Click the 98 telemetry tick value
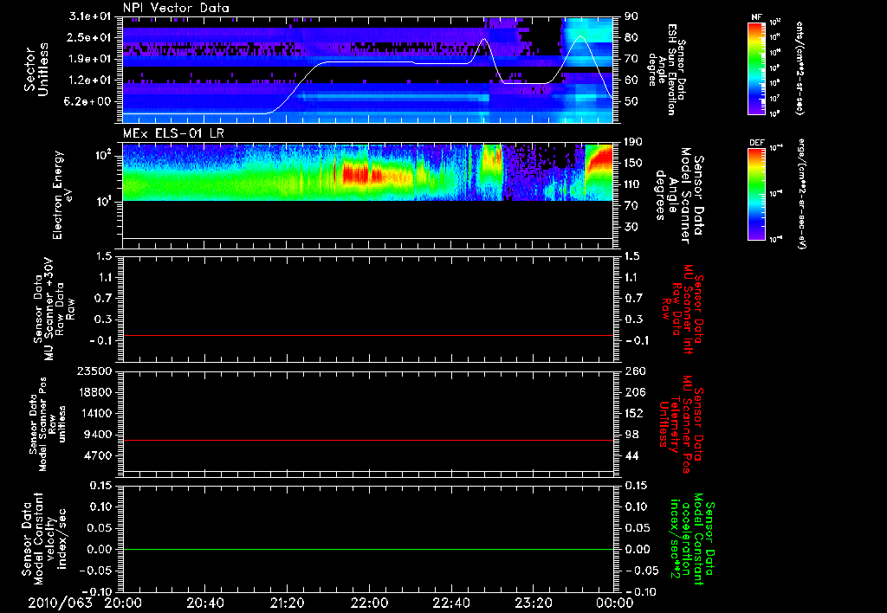Image resolution: width=887 pixels, height=613 pixels. (631, 435)
